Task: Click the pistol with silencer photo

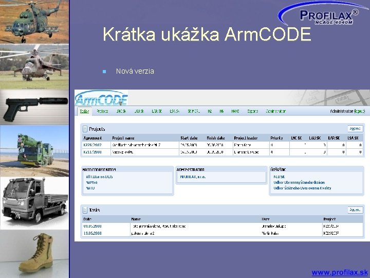Action: point(34,107)
